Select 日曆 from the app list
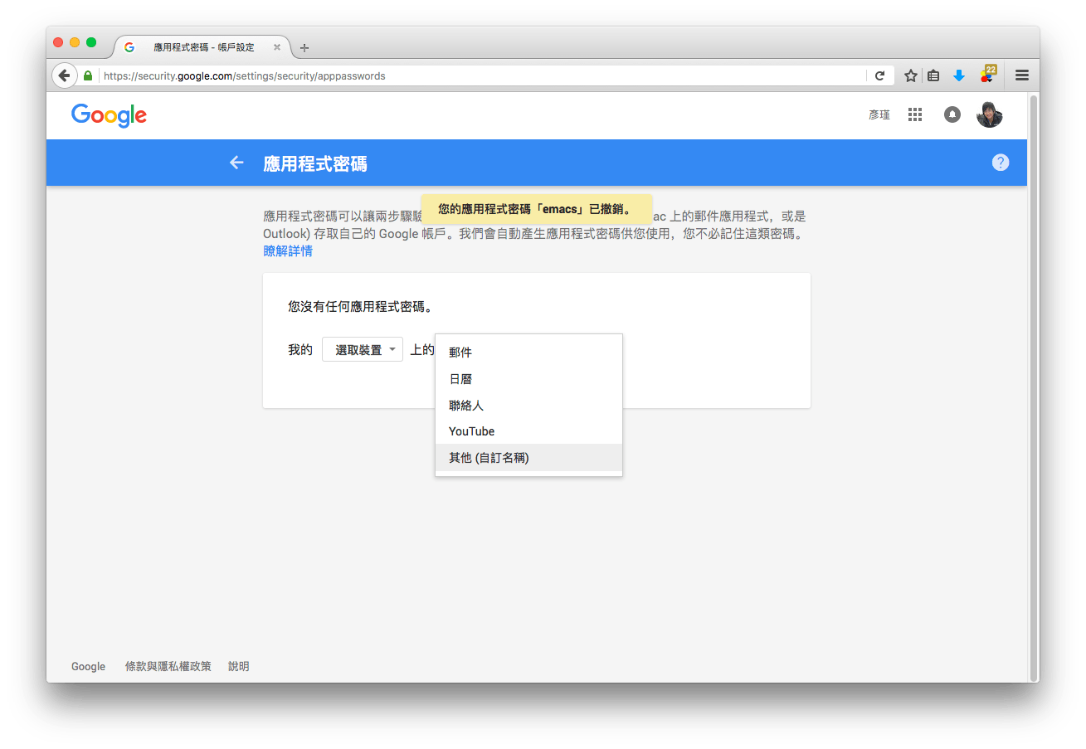The image size is (1086, 749). coord(460,379)
